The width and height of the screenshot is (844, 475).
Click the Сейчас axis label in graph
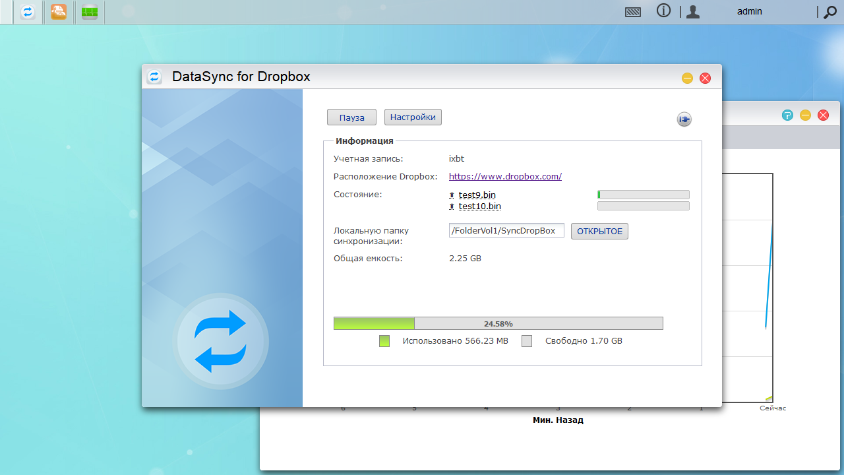[x=773, y=408]
